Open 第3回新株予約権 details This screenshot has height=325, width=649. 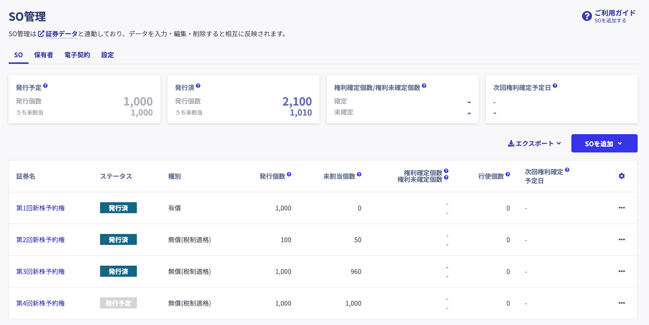[41, 271]
